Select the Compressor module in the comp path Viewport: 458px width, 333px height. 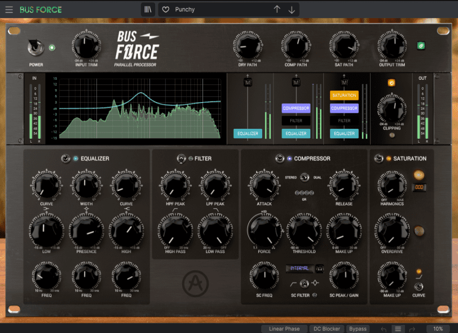tap(296, 109)
